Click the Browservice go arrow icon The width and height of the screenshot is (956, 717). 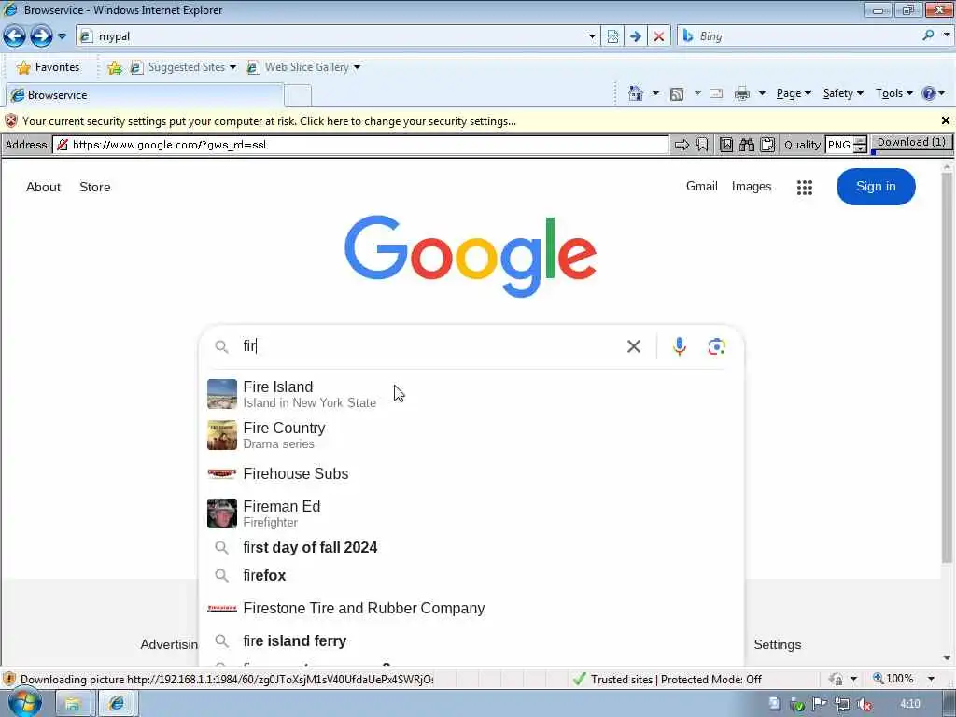[x=682, y=145]
